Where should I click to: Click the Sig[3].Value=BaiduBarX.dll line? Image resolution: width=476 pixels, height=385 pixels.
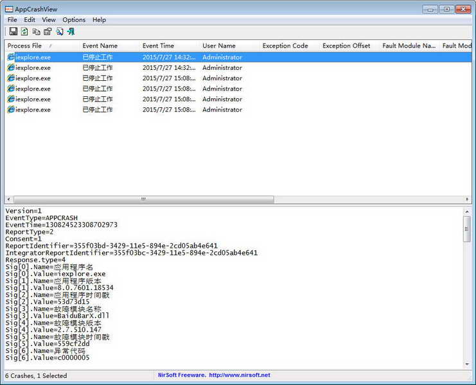[57, 316]
